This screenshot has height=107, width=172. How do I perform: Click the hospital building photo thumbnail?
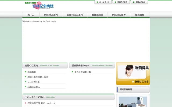[x=133, y=102]
